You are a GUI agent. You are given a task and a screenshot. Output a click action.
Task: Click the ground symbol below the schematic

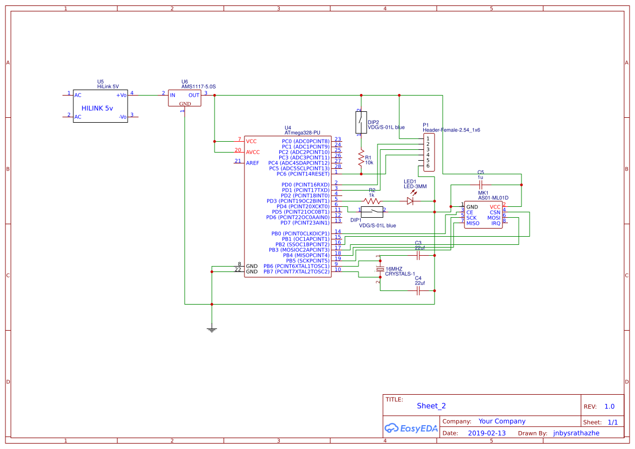pos(211,328)
